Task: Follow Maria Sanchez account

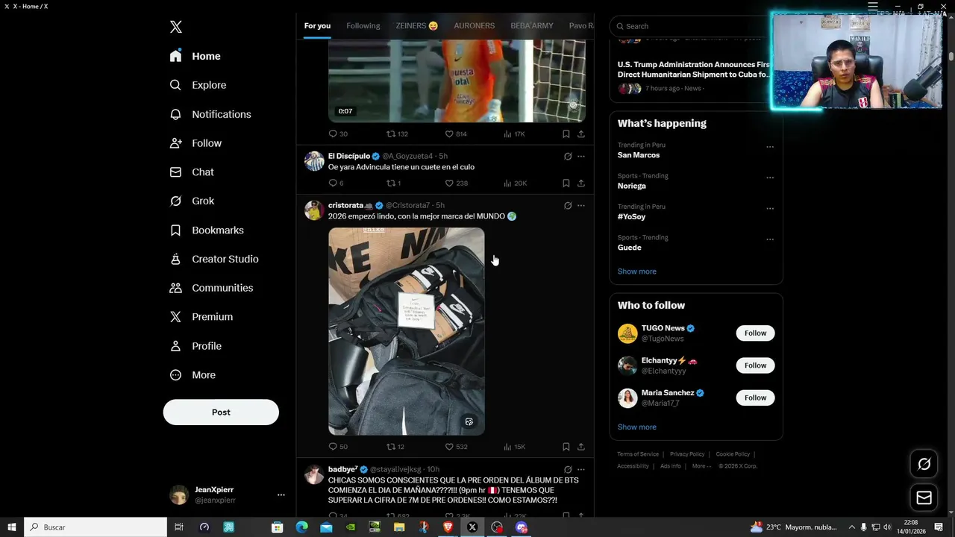Action: pos(755,398)
